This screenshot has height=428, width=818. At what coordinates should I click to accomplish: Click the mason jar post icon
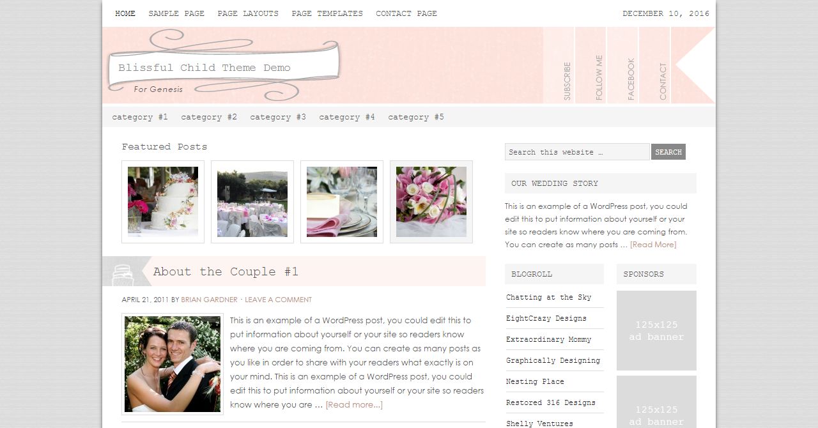pyautogui.click(x=122, y=275)
